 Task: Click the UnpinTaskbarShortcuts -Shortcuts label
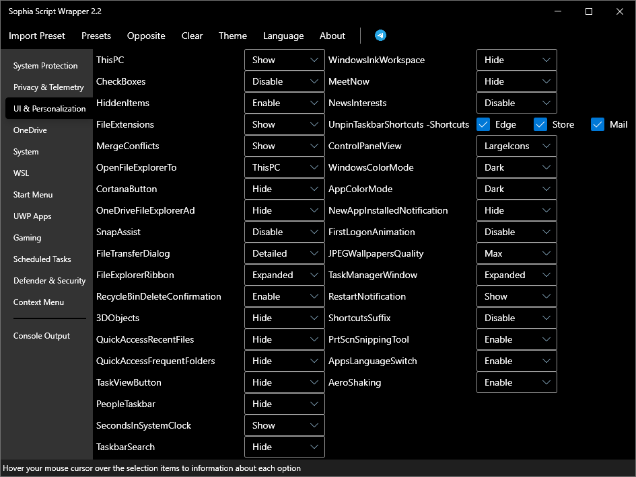398,124
